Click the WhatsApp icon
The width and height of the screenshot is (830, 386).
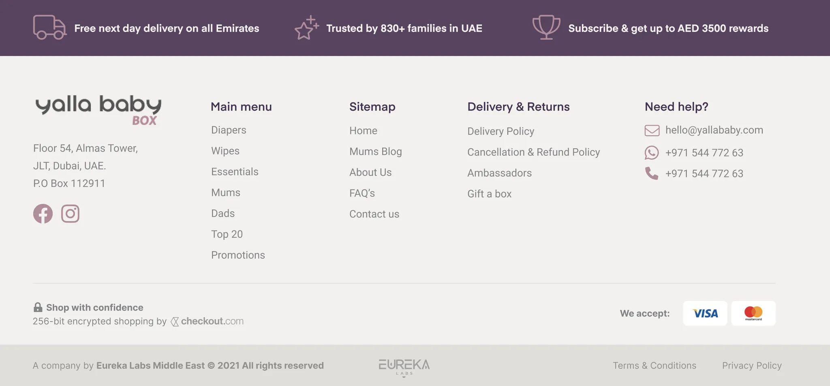tap(652, 153)
